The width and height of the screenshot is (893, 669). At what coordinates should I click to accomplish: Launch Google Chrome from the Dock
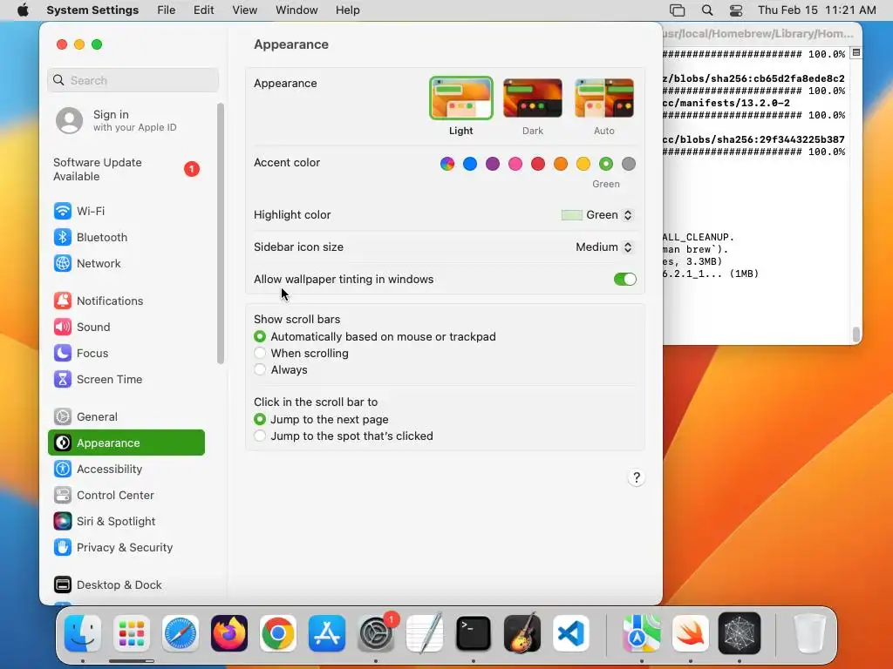278,634
